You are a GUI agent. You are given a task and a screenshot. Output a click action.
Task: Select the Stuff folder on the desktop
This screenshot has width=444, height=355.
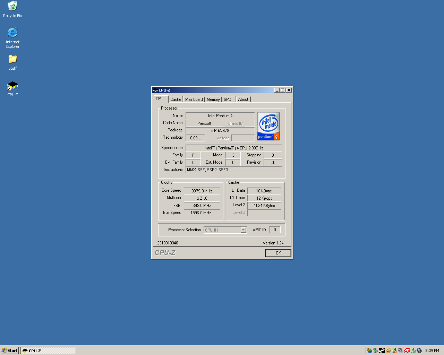coord(12,62)
